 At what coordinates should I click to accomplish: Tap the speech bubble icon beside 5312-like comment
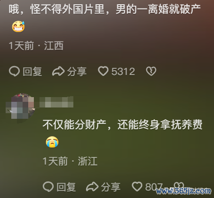coord(14,71)
